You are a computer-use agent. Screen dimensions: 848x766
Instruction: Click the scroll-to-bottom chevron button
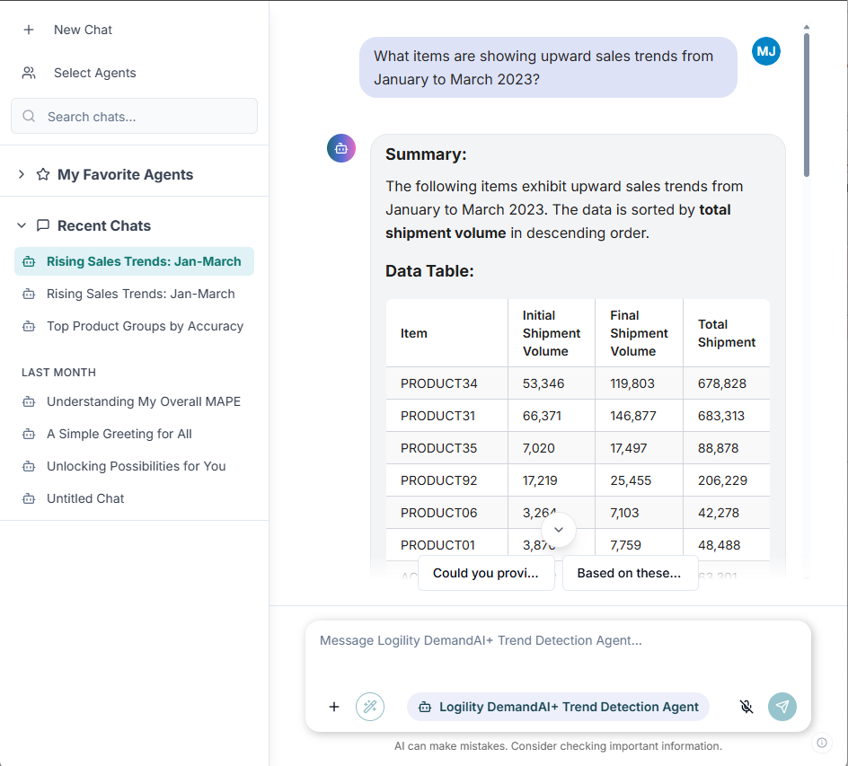point(559,530)
